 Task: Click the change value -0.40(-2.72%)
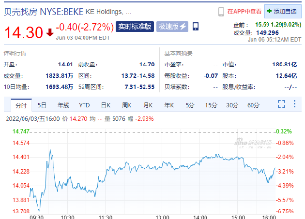pyautogui.click(x=85, y=27)
